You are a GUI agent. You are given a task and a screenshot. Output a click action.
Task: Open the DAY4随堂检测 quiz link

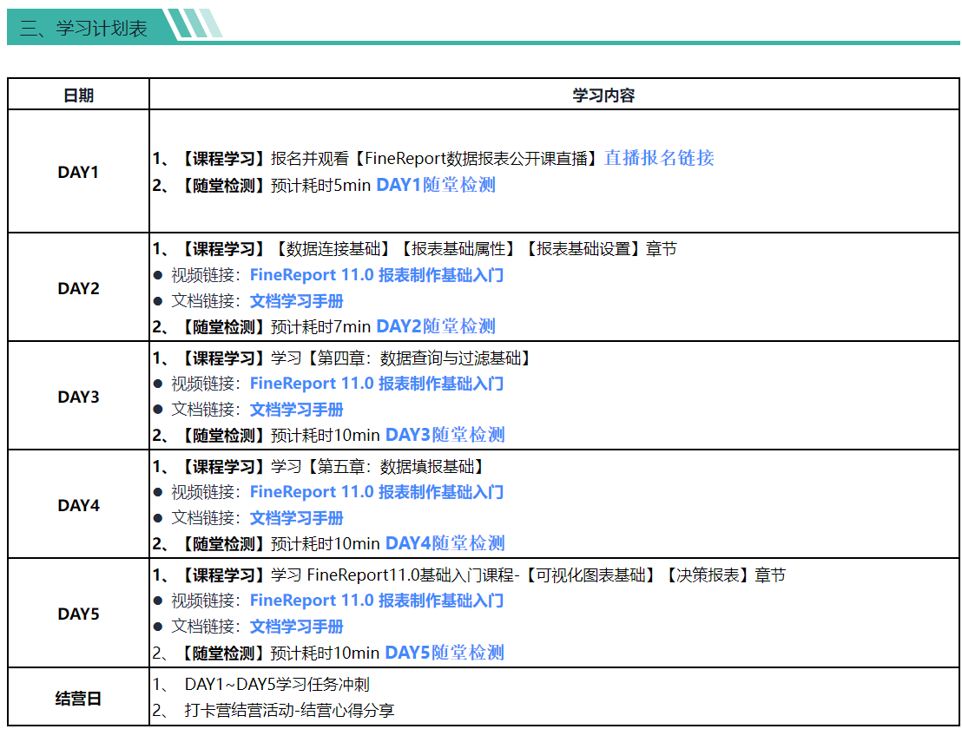click(445, 543)
